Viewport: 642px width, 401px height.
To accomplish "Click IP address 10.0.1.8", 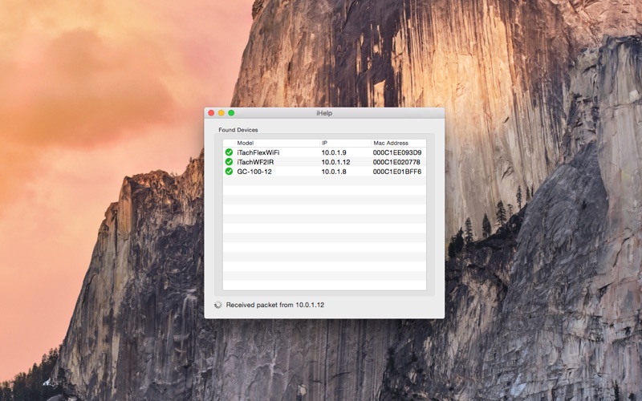I will pyautogui.click(x=333, y=172).
